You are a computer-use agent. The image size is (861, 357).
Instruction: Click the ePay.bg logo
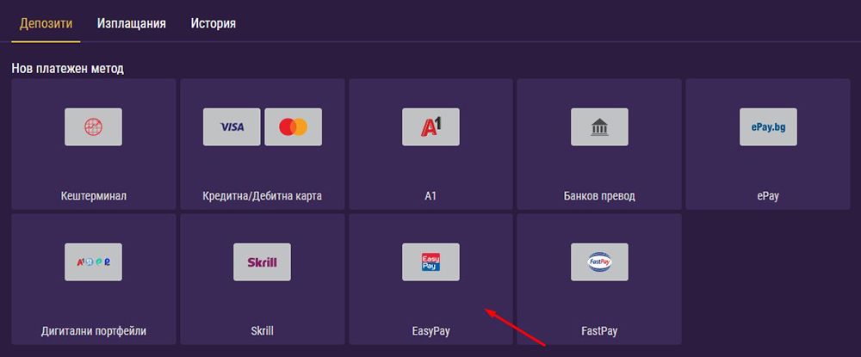click(768, 126)
